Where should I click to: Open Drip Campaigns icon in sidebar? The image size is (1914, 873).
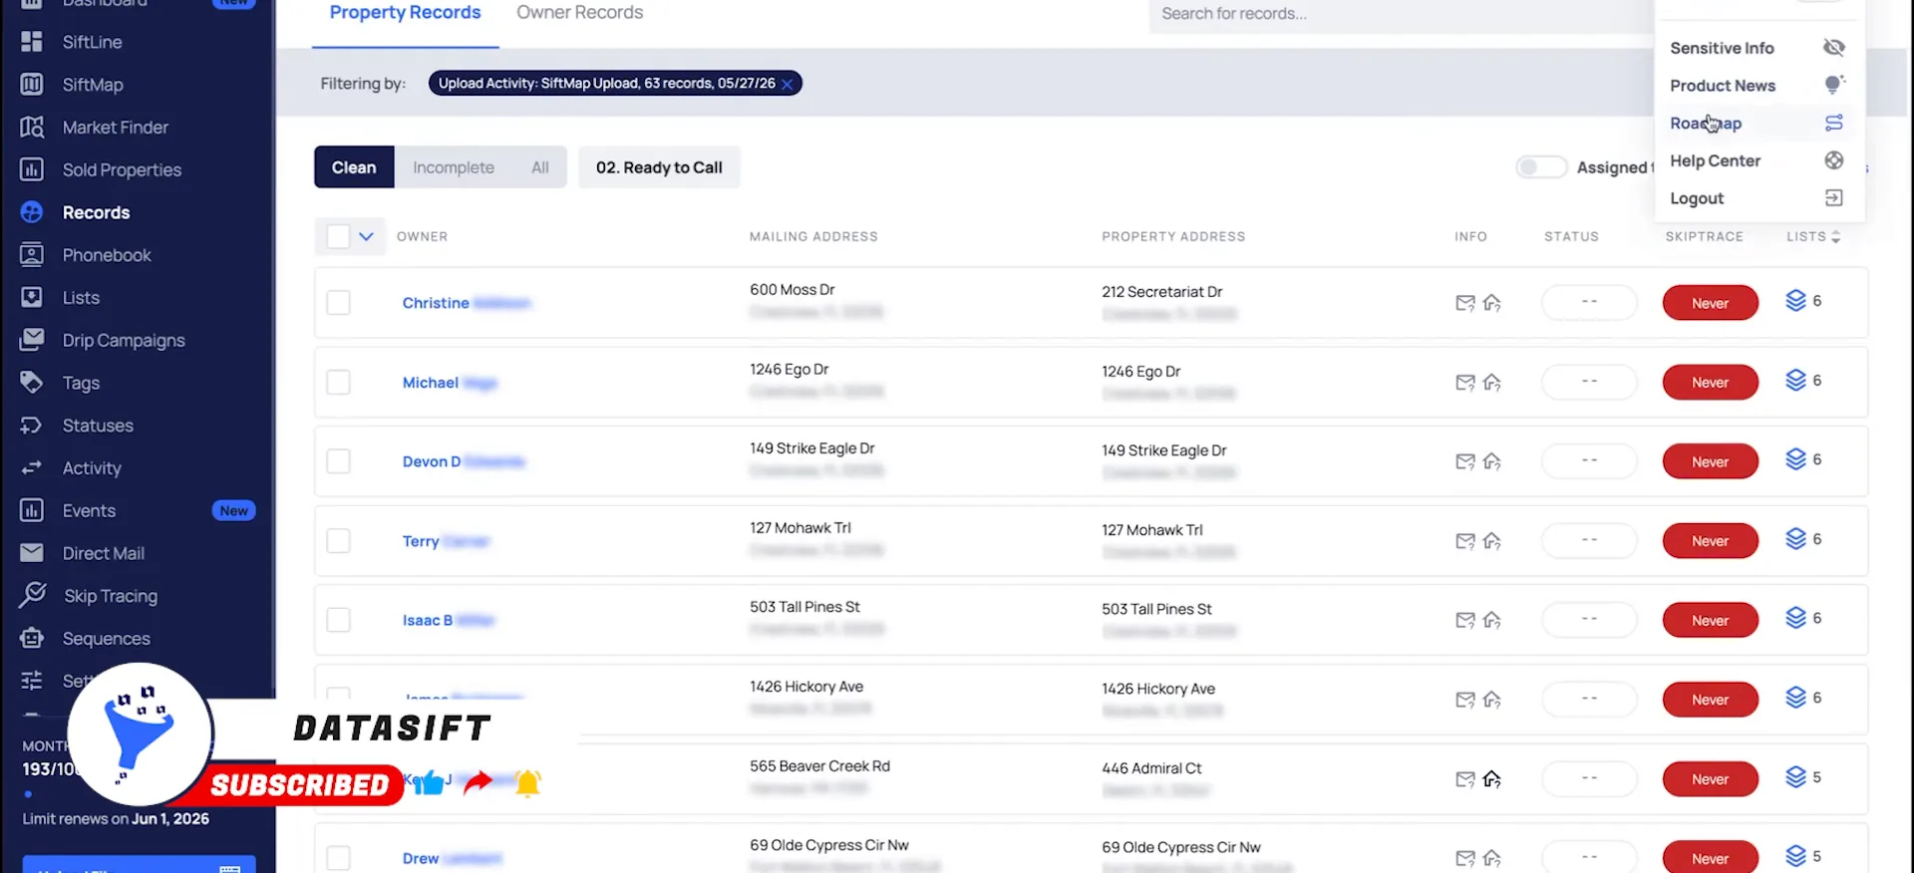coord(32,340)
